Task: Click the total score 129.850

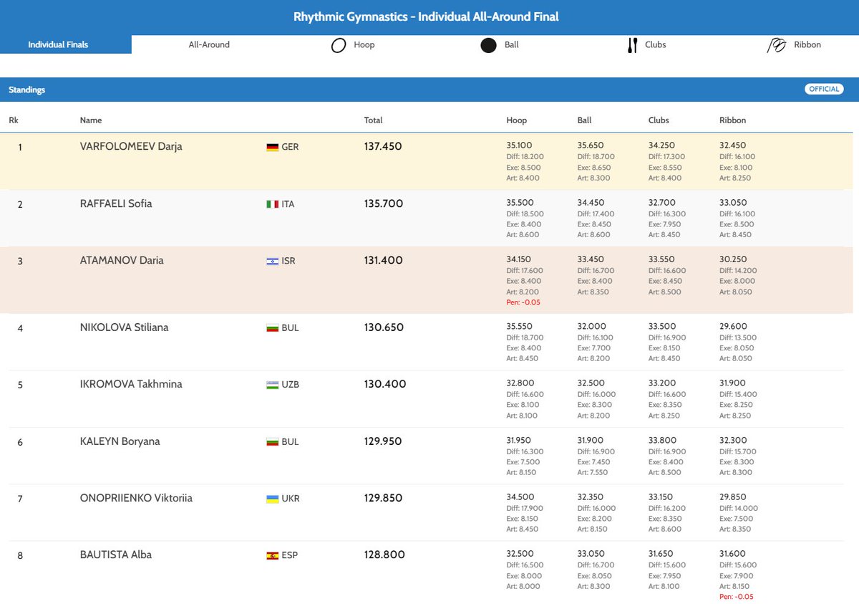Action: coord(383,498)
